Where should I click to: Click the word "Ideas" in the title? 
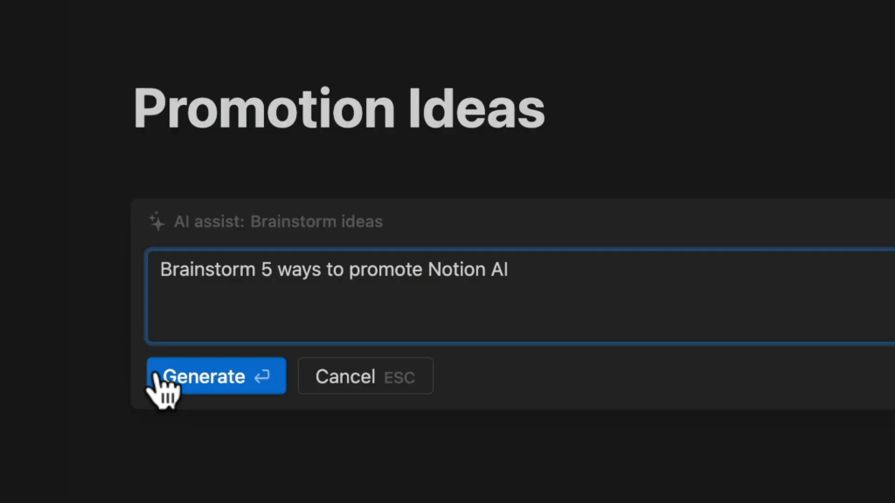point(476,109)
